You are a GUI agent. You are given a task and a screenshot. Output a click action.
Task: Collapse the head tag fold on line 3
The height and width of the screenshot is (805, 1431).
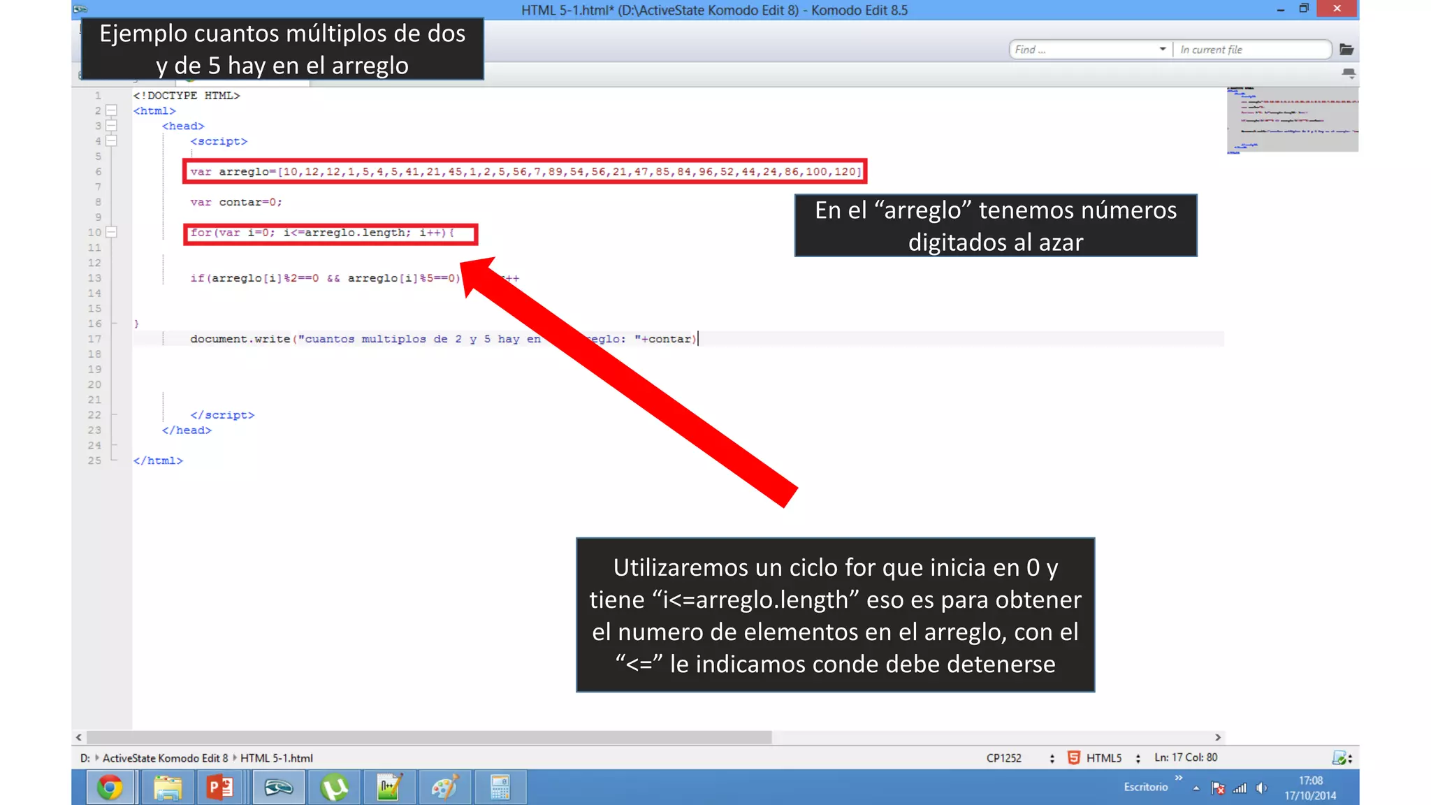pyautogui.click(x=111, y=126)
